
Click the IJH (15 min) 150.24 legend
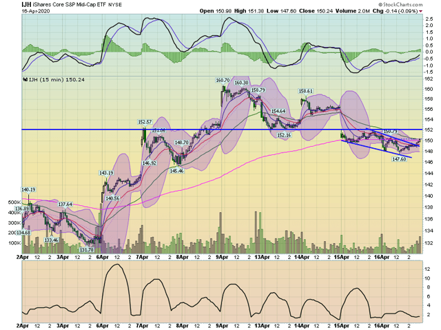(x=54, y=80)
